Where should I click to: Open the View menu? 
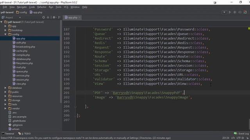click(x=12, y=7)
